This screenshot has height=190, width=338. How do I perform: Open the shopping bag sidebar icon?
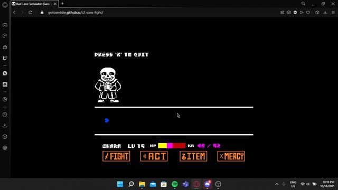(x=5, y=47)
